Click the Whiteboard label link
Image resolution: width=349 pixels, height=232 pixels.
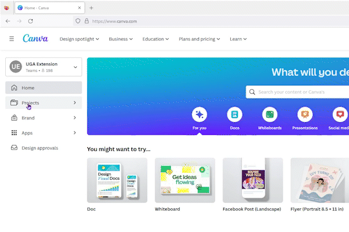pyautogui.click(x=168, y=209)
